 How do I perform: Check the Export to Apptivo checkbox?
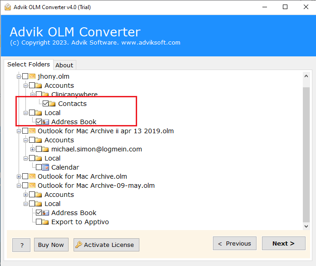pyautogui.click(x=39, y=222)
